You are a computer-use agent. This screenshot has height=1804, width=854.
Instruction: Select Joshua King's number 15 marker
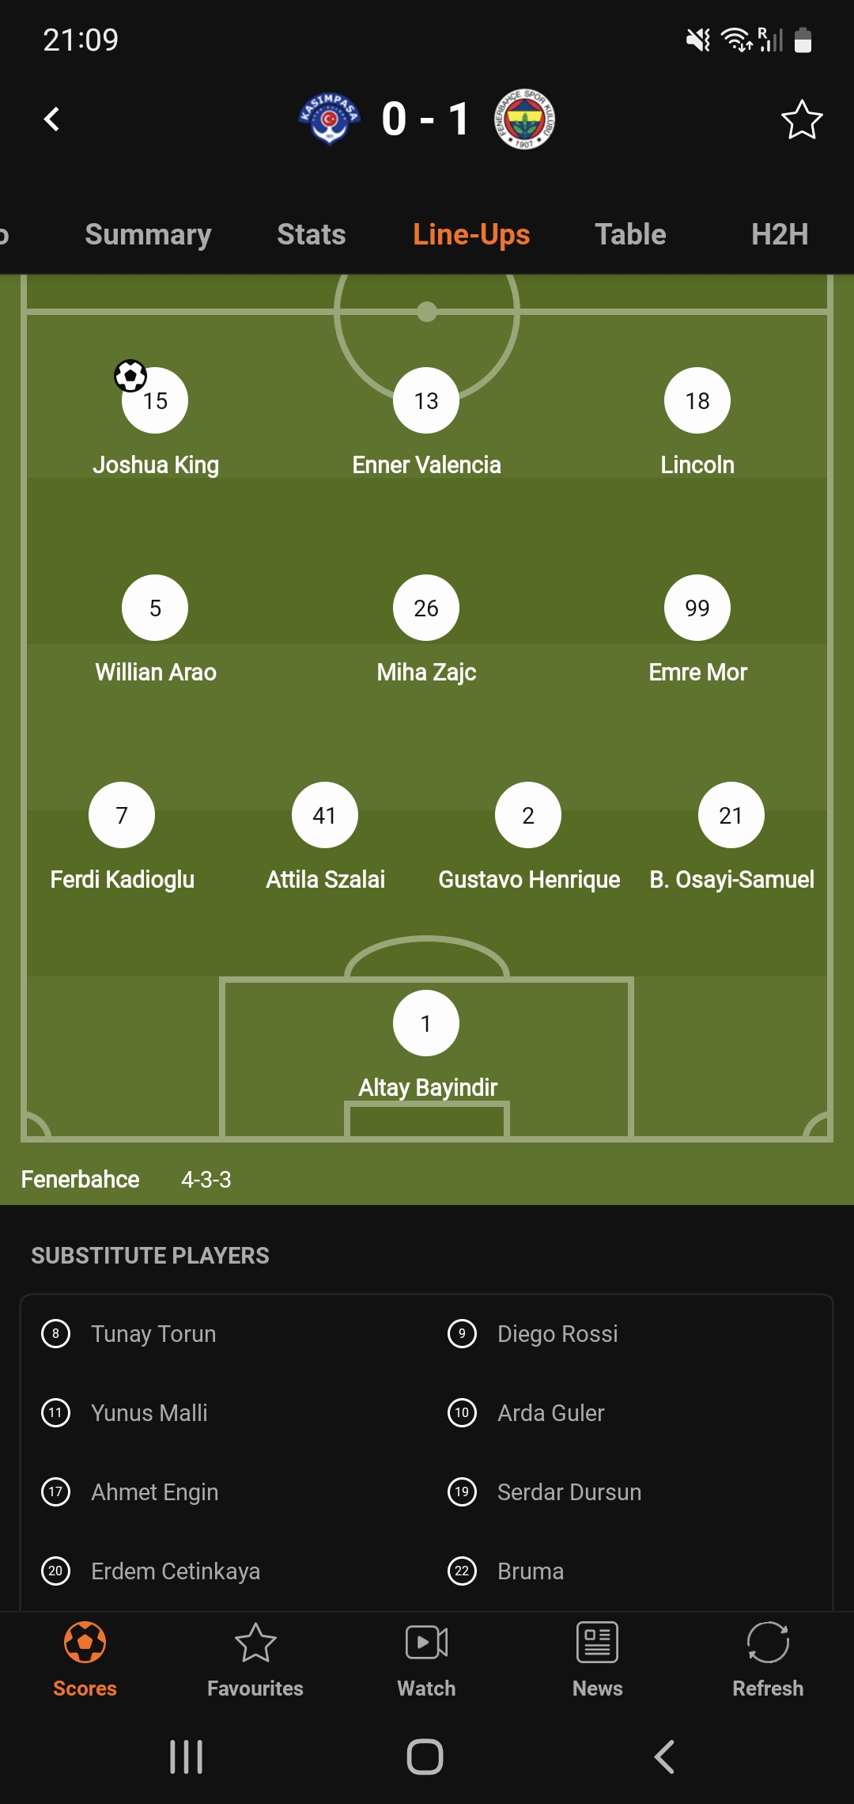(155, 400)
